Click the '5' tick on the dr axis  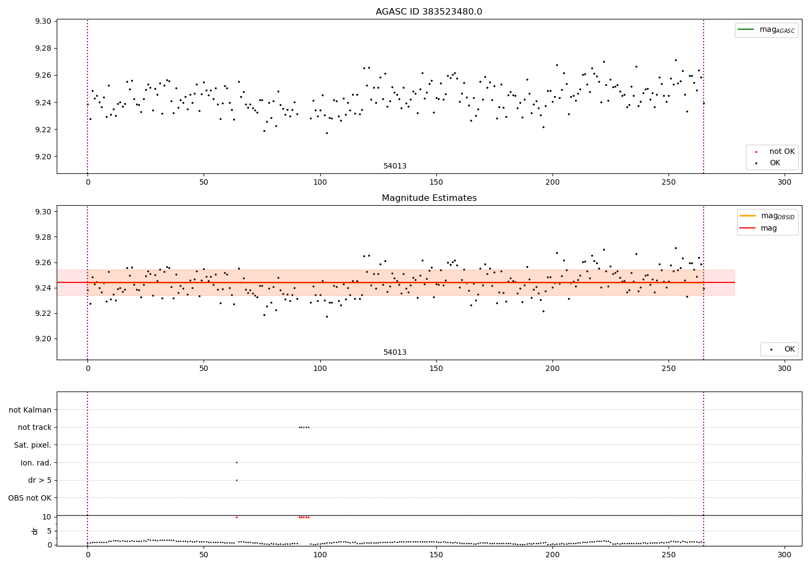pos(49,531)
